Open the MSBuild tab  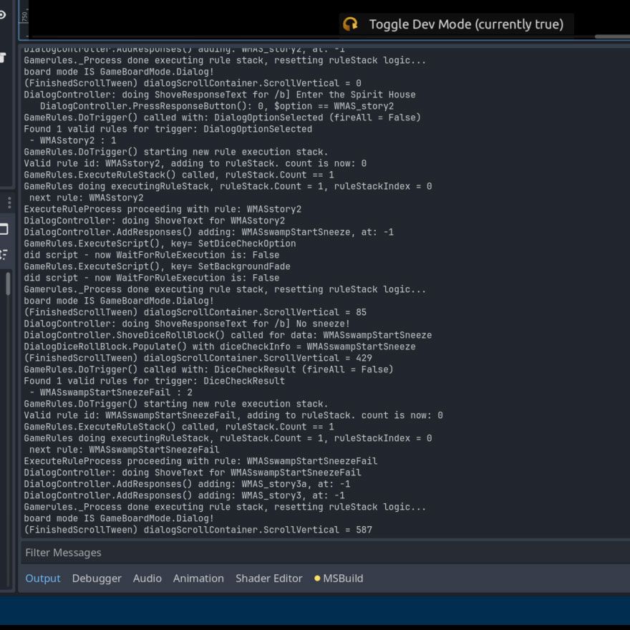(x=339, y=578)
